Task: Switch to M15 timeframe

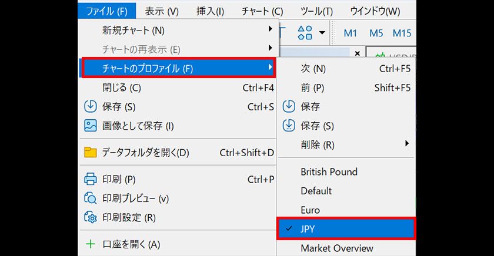Action: 402,33
